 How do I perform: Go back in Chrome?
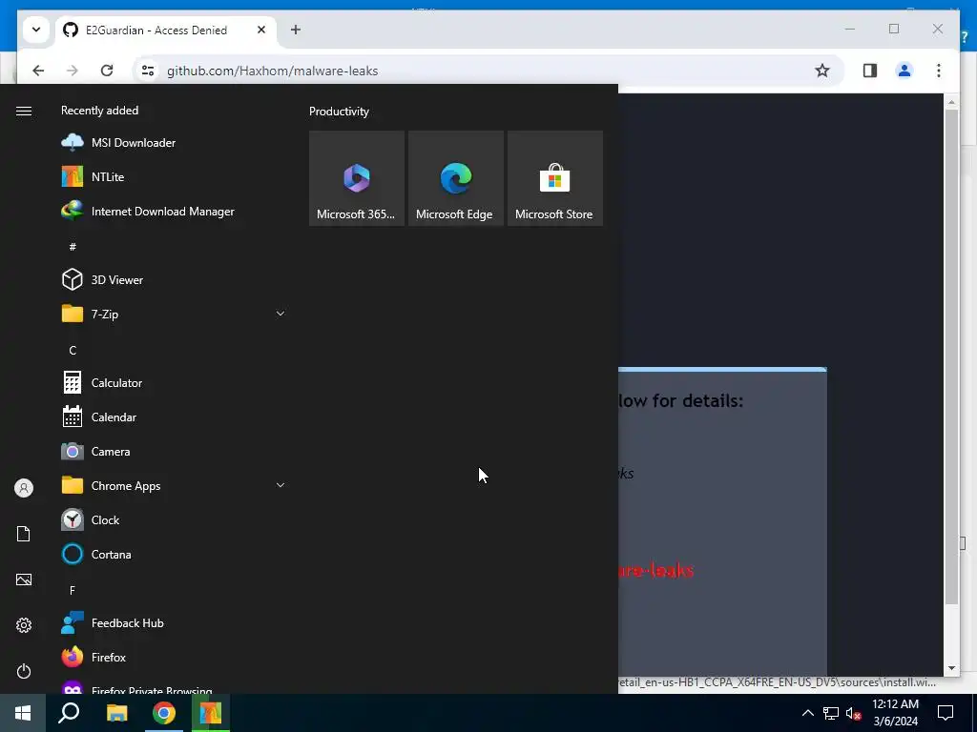tap(38, 71)
